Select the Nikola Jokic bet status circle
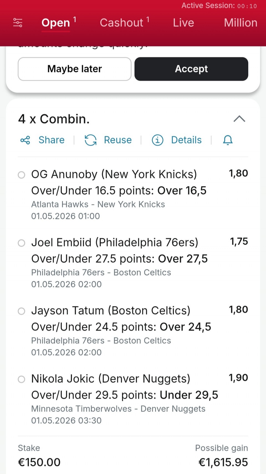This screenshot has height=474, width=266. (x=21, y=379)
